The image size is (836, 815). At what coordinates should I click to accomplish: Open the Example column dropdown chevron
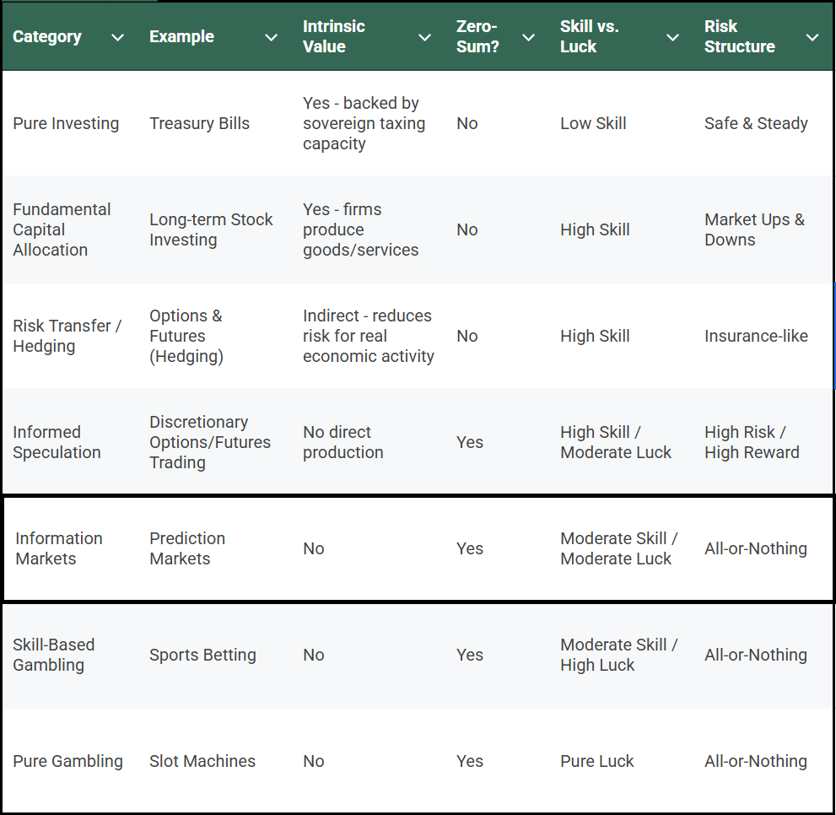[x=272, y=37]
